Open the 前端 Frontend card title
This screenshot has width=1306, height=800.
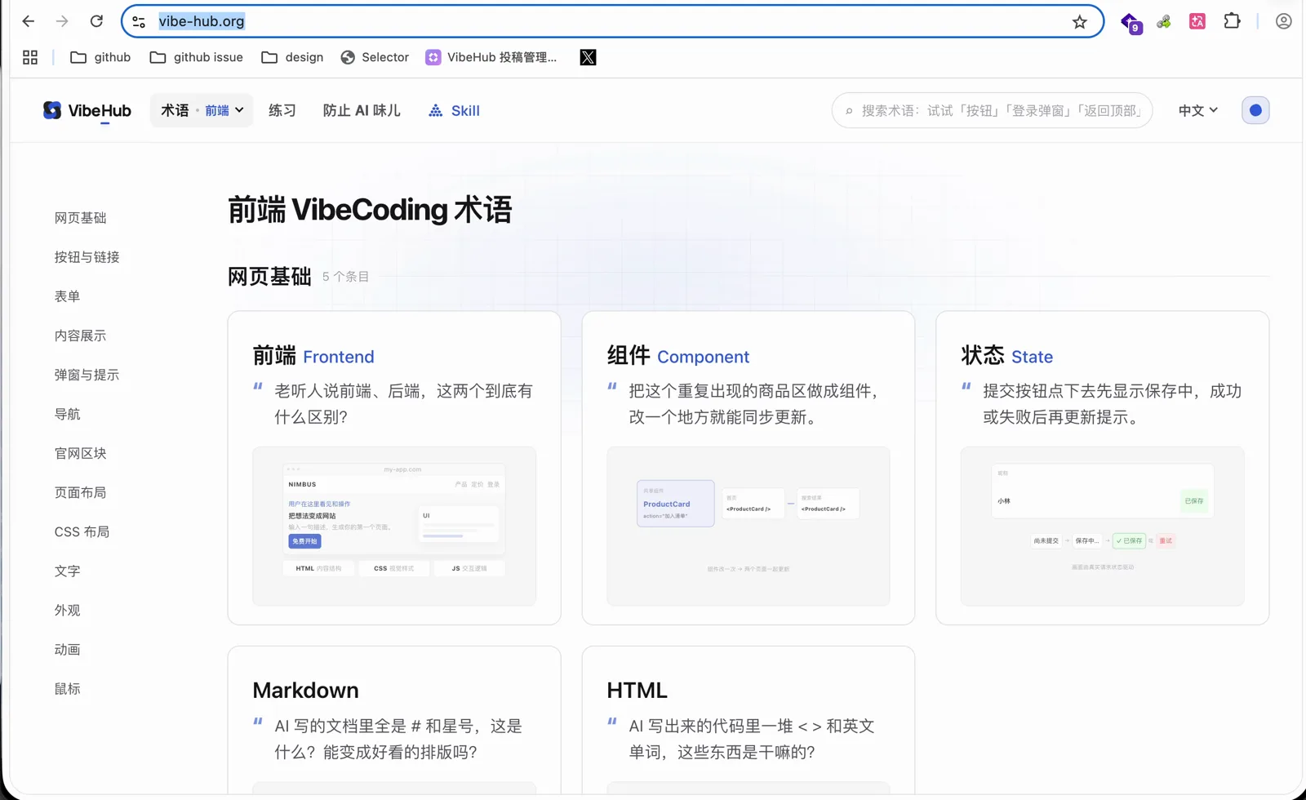313,356
